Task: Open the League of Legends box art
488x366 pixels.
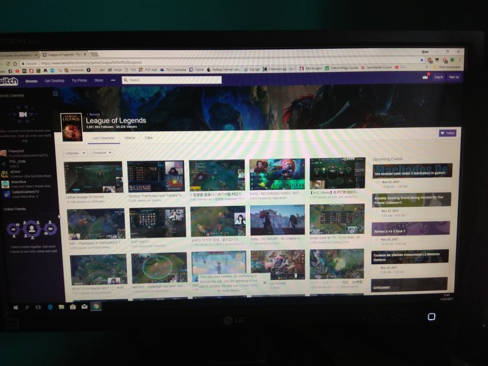Action: point(71,127)
